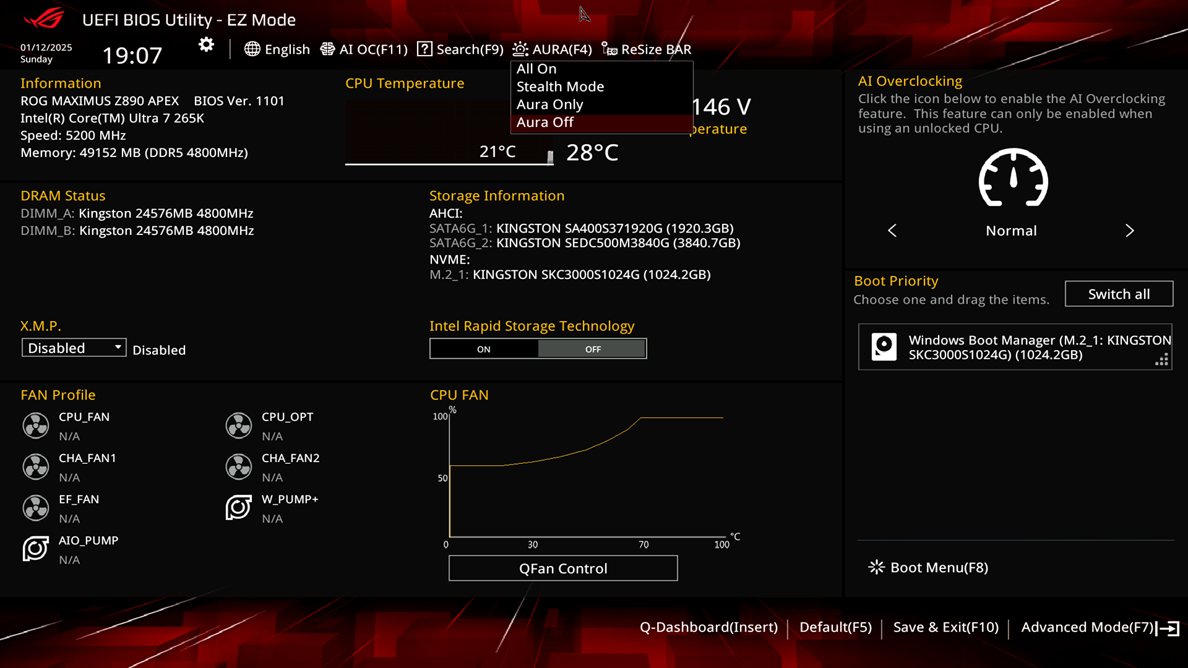Open AURA(F4) menu label
This screenshot has width=1188, height=668.
click(562, 49)
